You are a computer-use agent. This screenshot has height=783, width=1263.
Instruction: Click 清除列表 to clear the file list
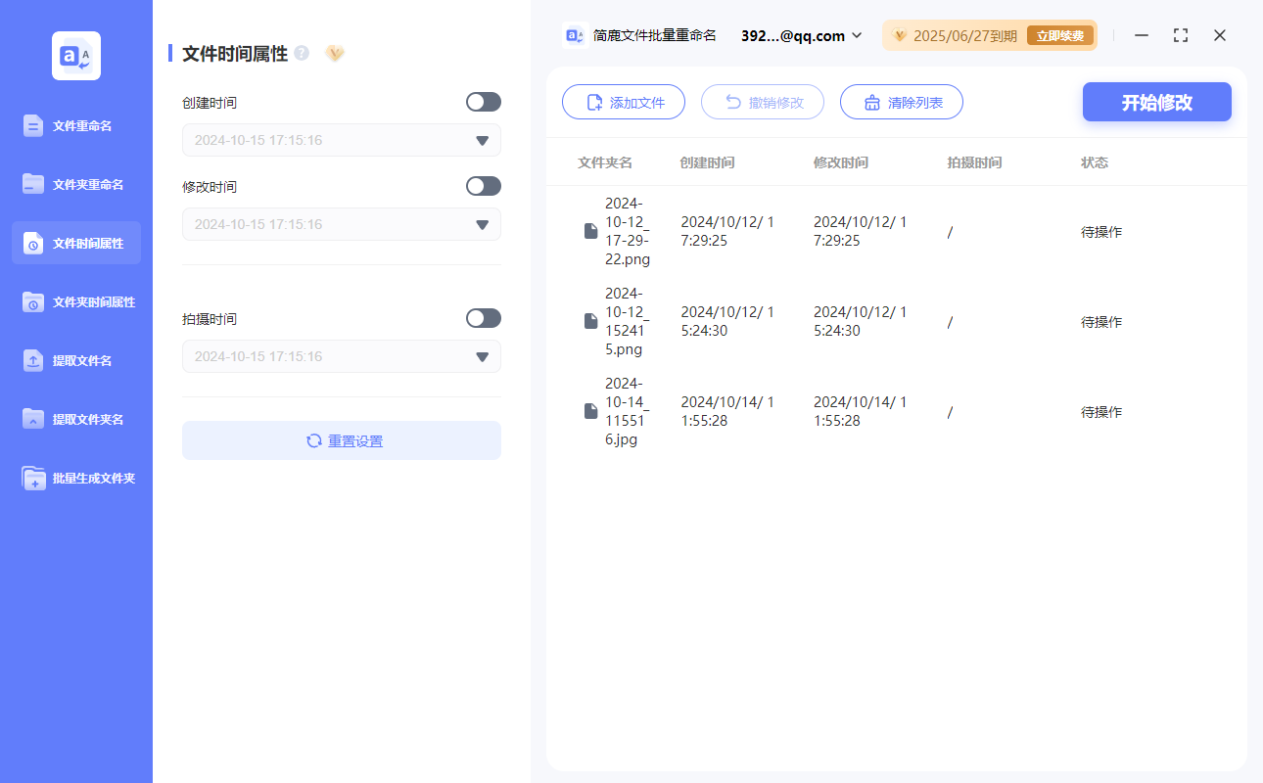[901, 102]
